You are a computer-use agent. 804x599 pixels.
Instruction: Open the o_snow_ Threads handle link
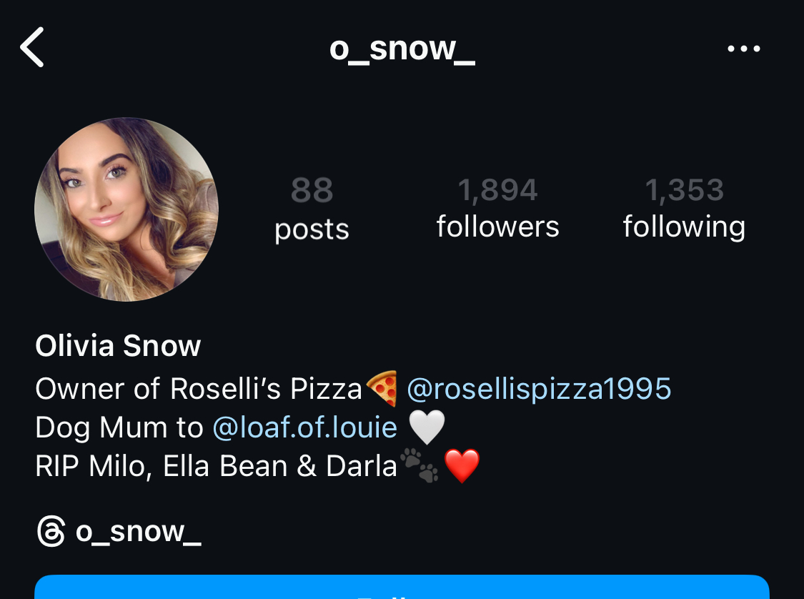pyautogui.click(x=139, y=531)
